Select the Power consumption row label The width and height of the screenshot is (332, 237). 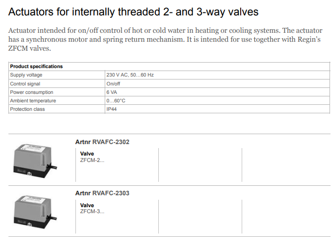click(x=31, y=92)
